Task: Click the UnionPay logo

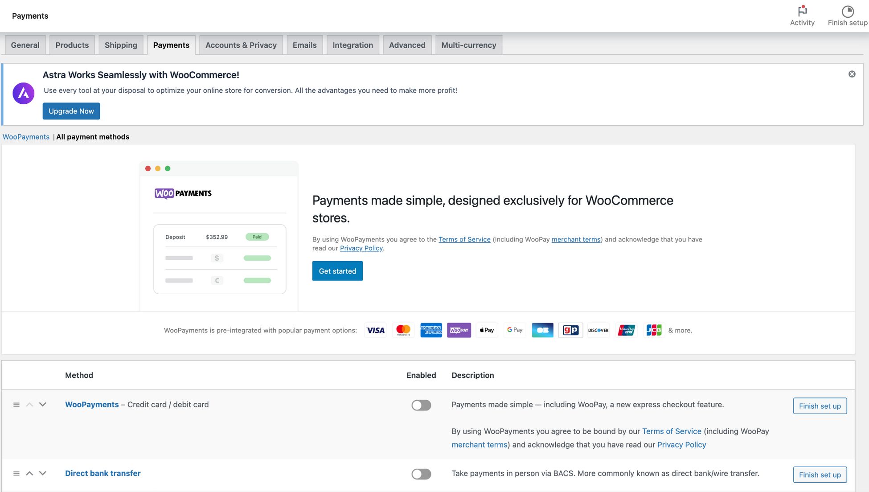Action: [626, 330]
